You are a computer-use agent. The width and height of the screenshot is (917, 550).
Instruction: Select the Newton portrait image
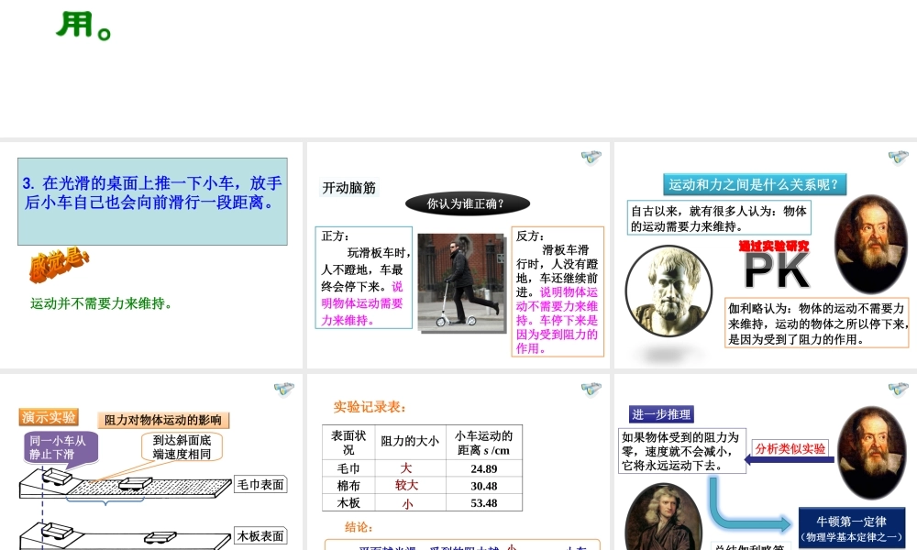664,517
